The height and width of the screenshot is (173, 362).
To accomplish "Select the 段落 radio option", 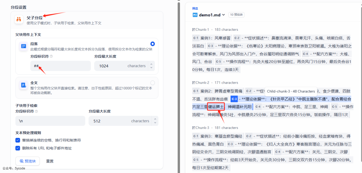I will (153, 44).
